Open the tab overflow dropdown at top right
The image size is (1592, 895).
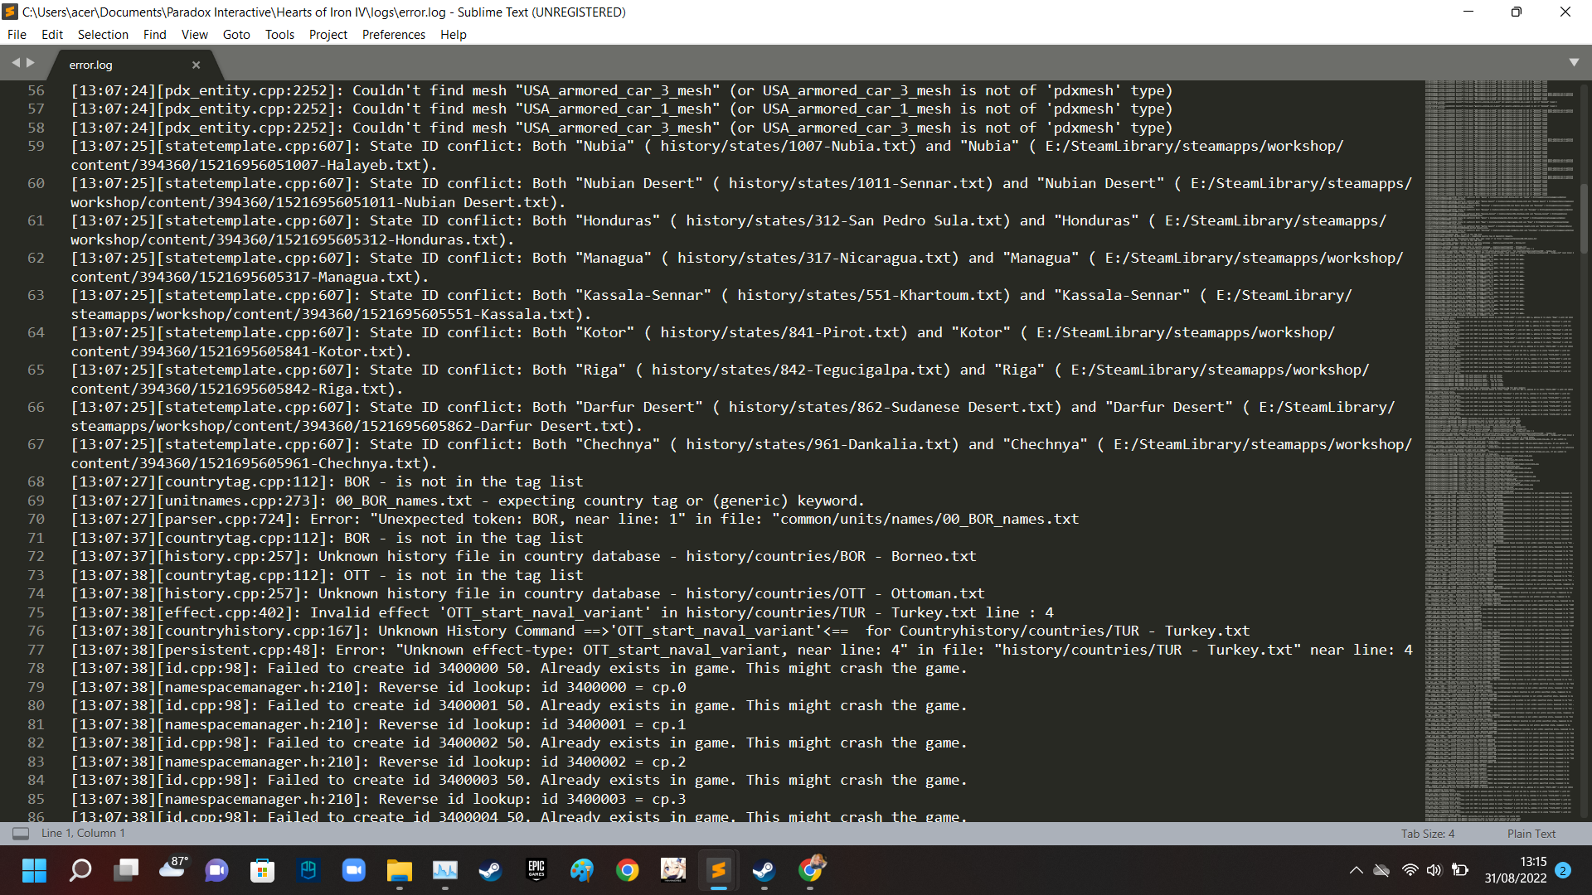point(1575,61)
